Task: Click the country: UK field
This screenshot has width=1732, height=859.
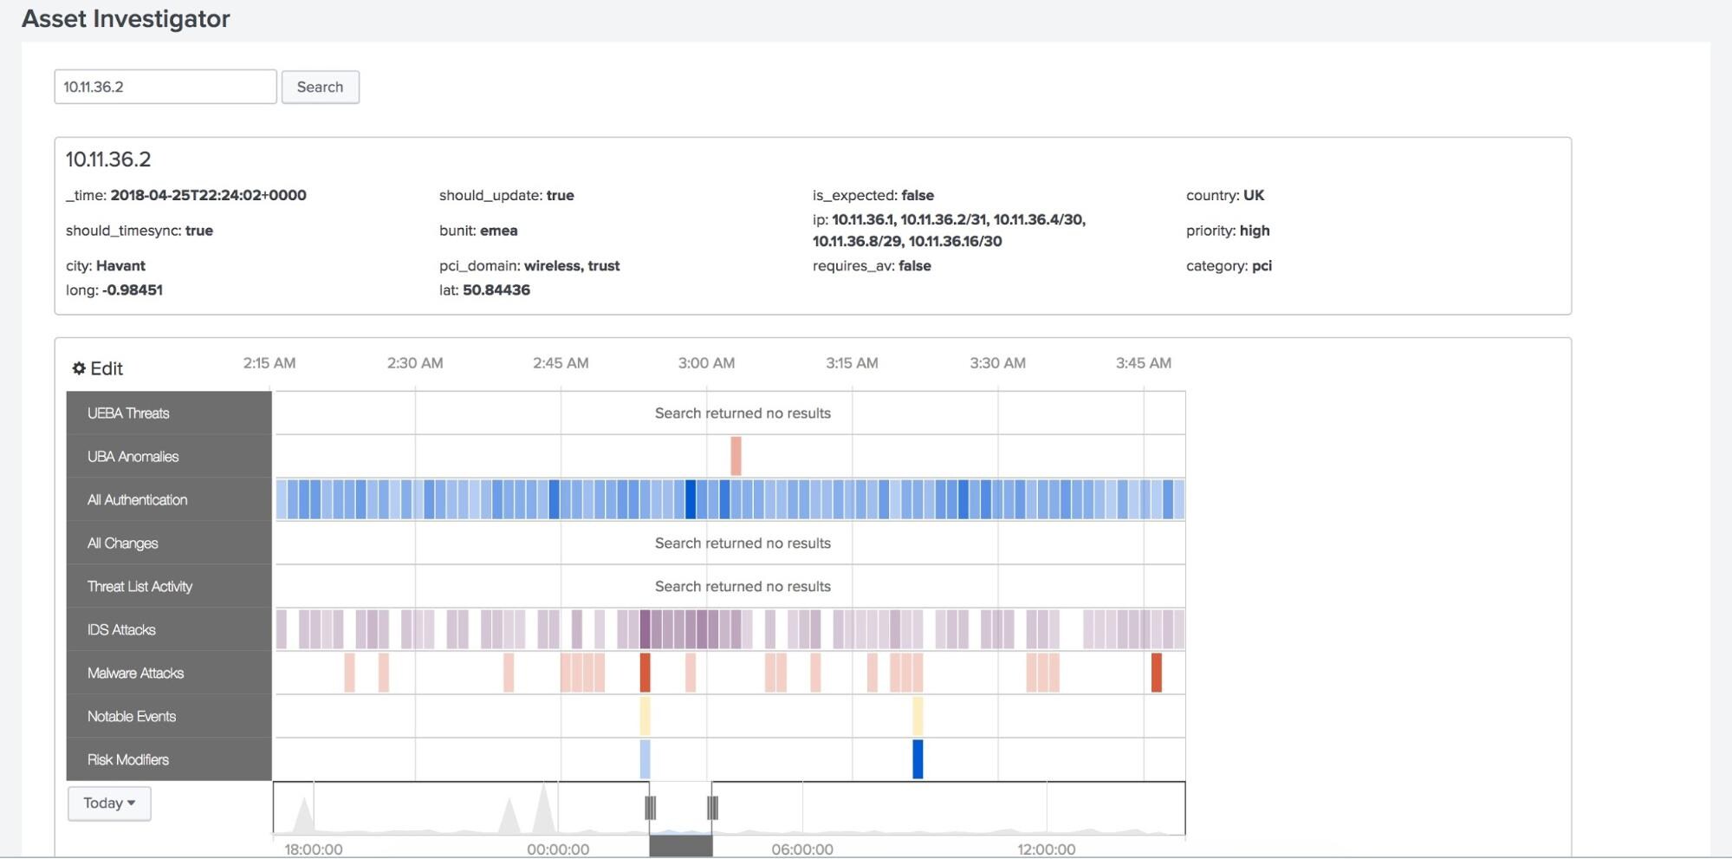Action: [1225, 195]
